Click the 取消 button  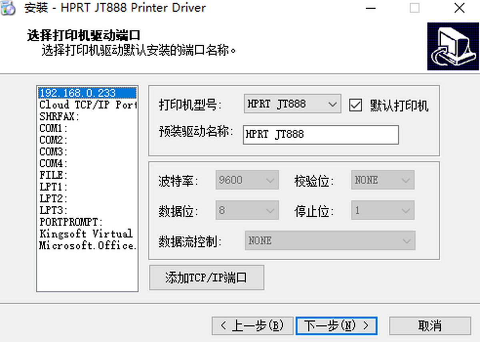430,326
